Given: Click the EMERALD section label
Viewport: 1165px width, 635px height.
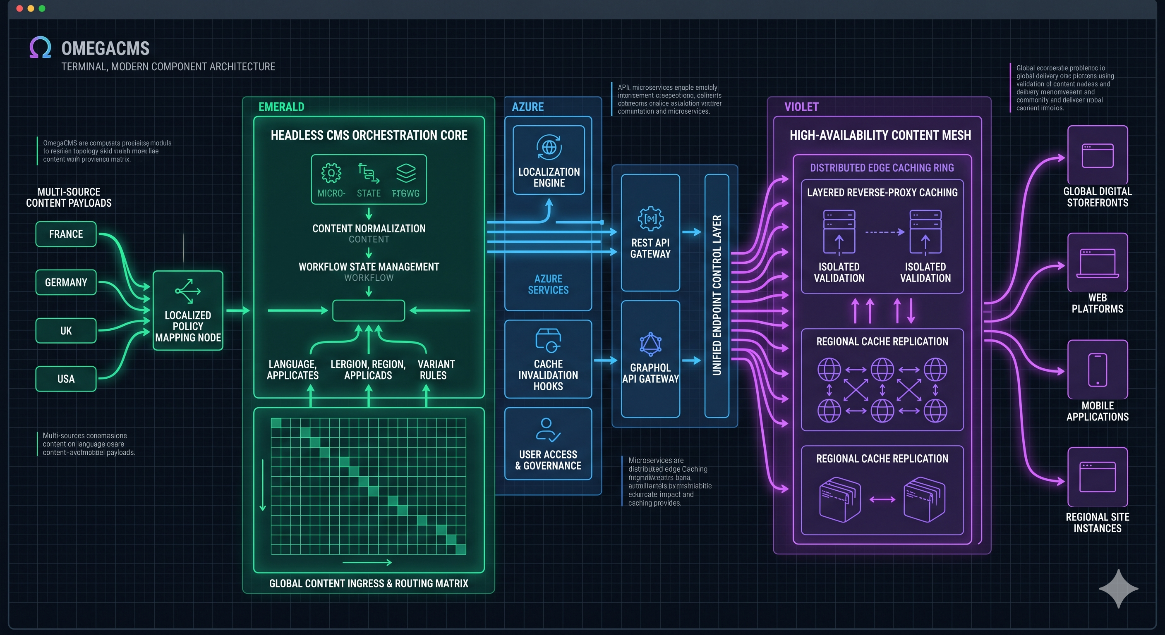Looking at the screenshot, I should pos(281,107).
